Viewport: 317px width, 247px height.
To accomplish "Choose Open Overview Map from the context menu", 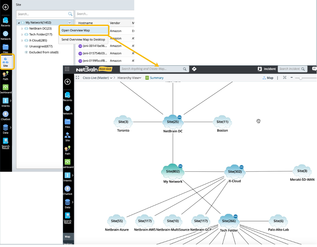I will [x=84, y=30].
